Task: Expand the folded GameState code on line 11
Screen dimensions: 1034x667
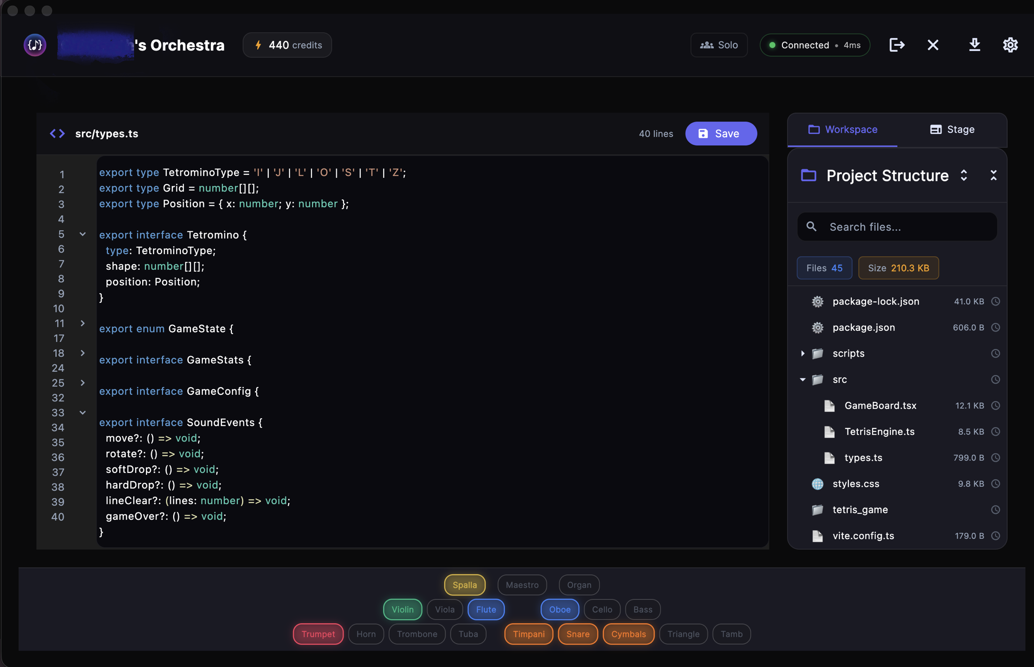Action: [x=82, y=323]
